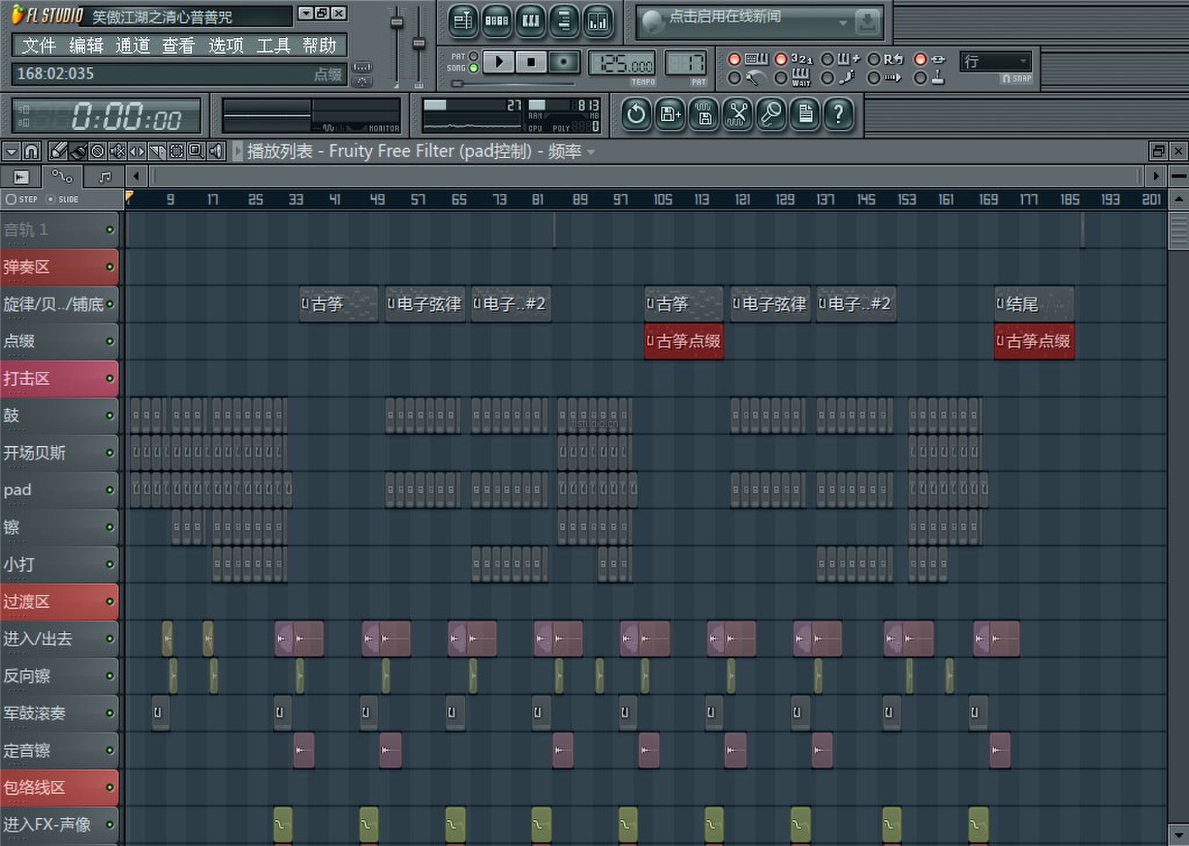
Task: Open the 通道 menu
Action: 132,45
